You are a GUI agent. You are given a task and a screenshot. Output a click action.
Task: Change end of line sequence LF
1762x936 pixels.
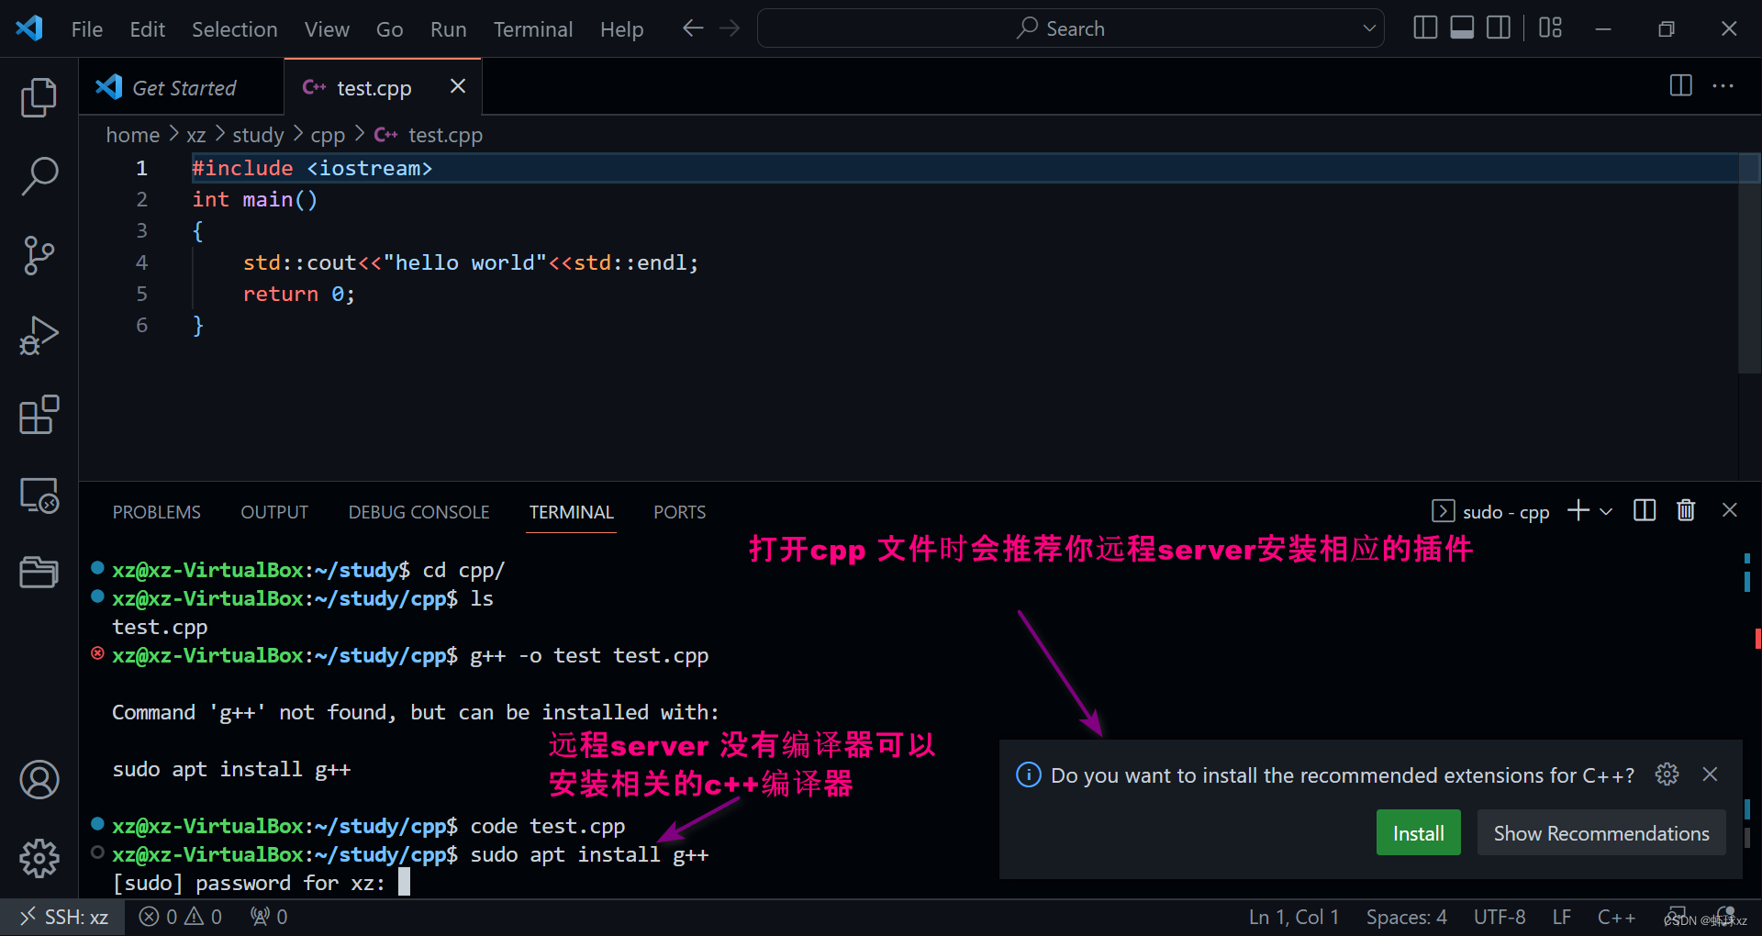[x=1561, y=917]
